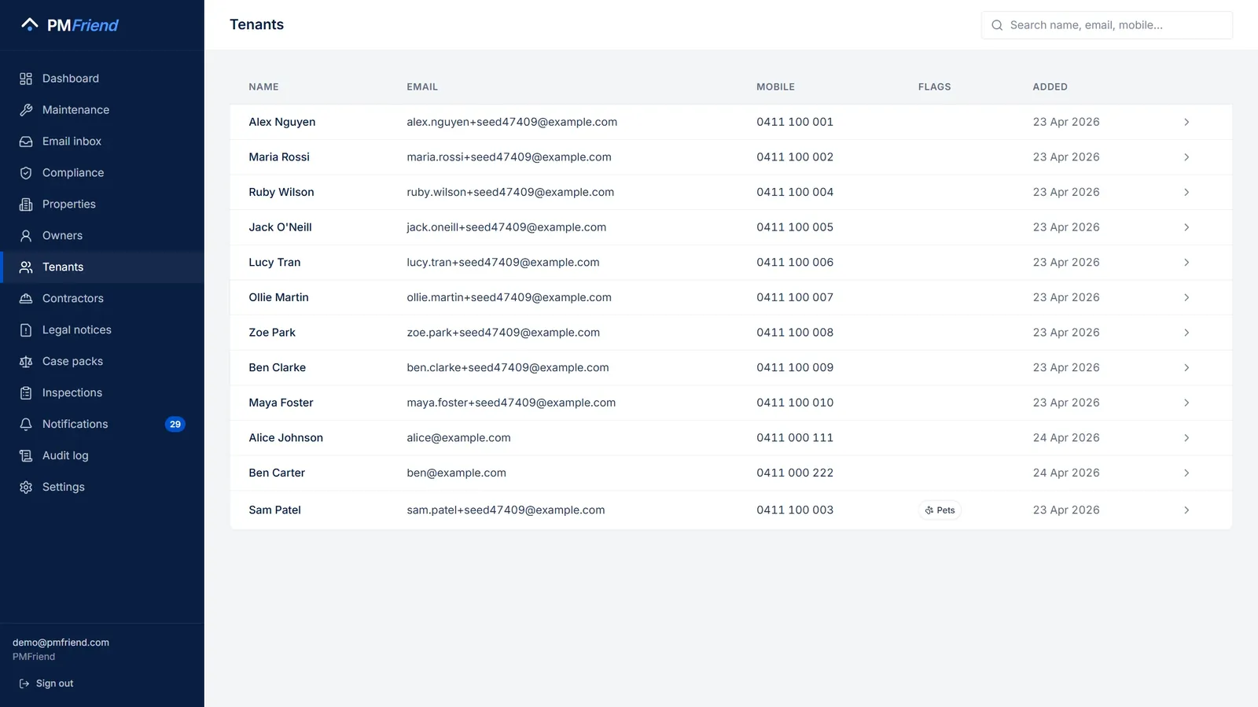Navigate to Email inbox
1258x707 pixels.
tap(102, 142)
